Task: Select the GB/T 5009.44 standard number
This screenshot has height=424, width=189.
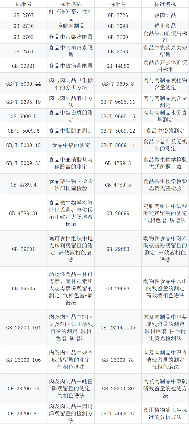Action: click(24, 84)
